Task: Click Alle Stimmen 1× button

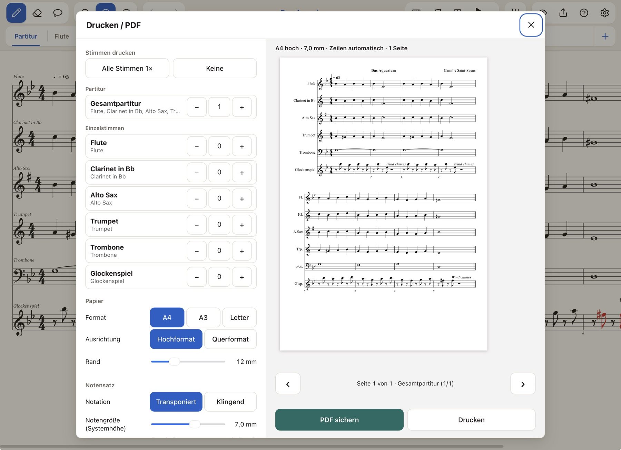Action: 127,69
